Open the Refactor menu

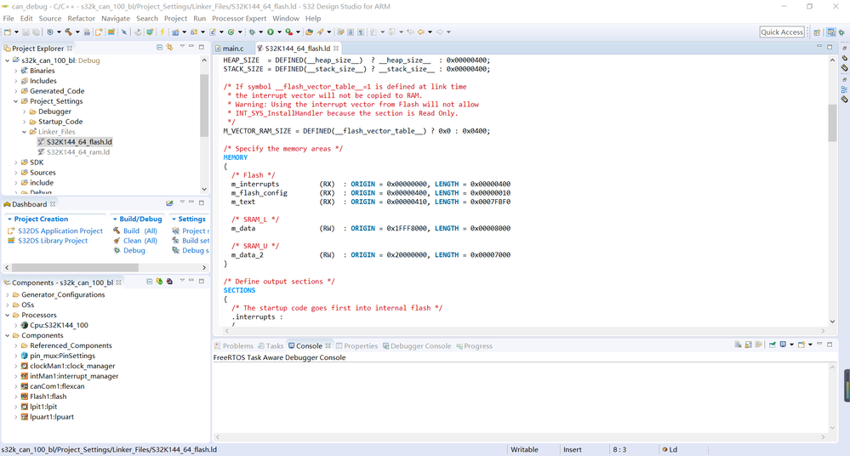(82, 18)
